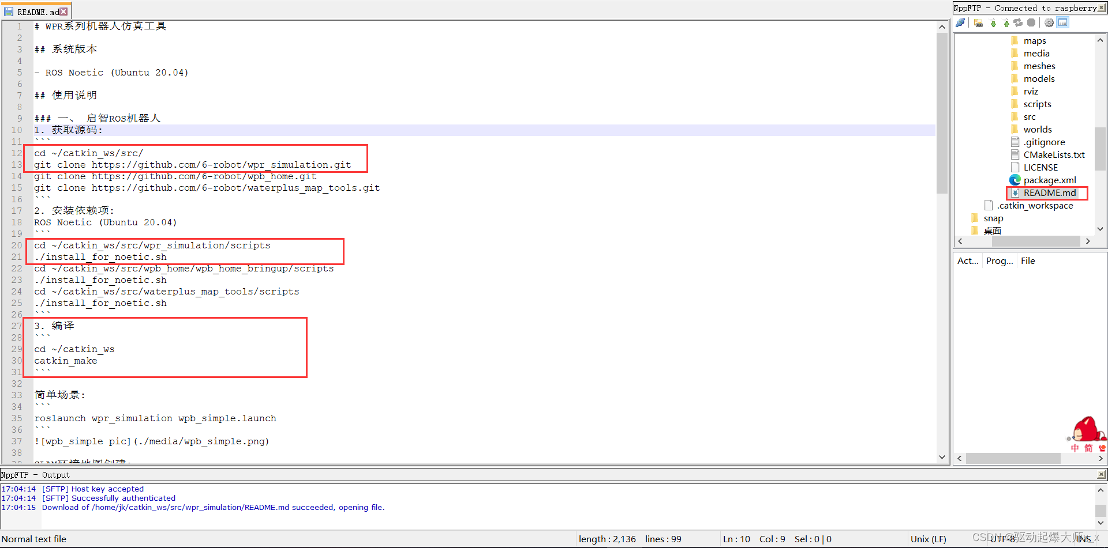
Task: Click the output panel scroll-up arrow
Action: pos(1100,490)
